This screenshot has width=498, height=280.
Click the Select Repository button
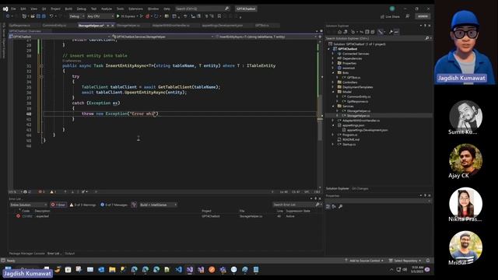pyautogui.click(x=405, y=261)
